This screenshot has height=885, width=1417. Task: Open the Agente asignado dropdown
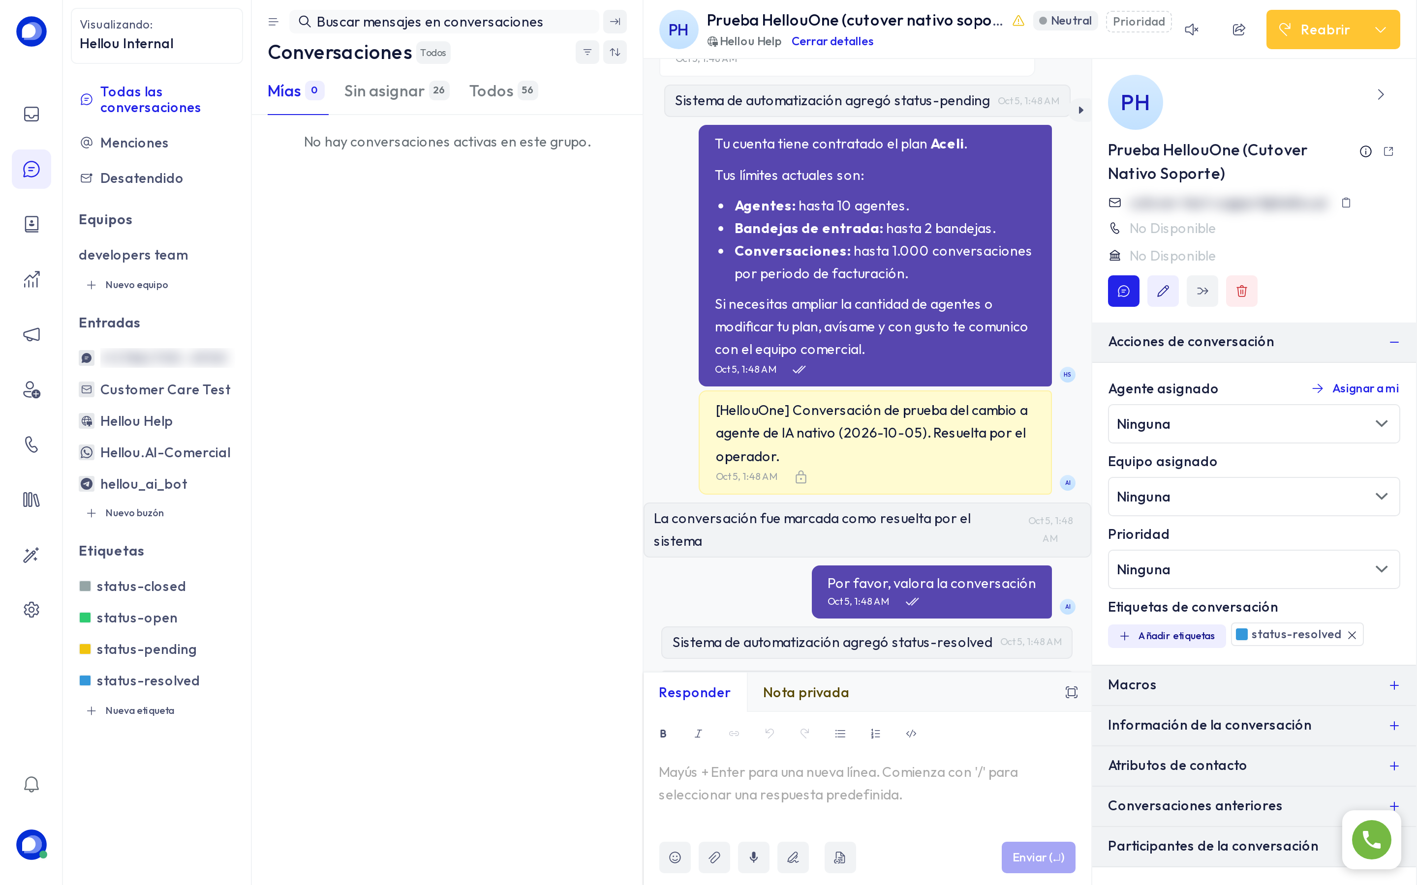pyautogui.click(x=1253, y=424)
